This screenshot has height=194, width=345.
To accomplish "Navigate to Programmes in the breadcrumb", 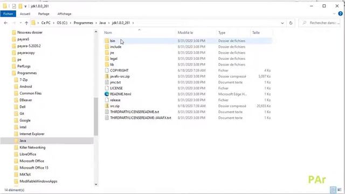I will pyautogui.click(x=83, y=23).
